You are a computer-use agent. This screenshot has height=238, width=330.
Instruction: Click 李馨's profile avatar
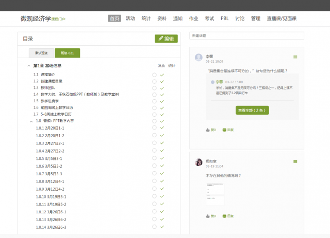click(199, 58)
